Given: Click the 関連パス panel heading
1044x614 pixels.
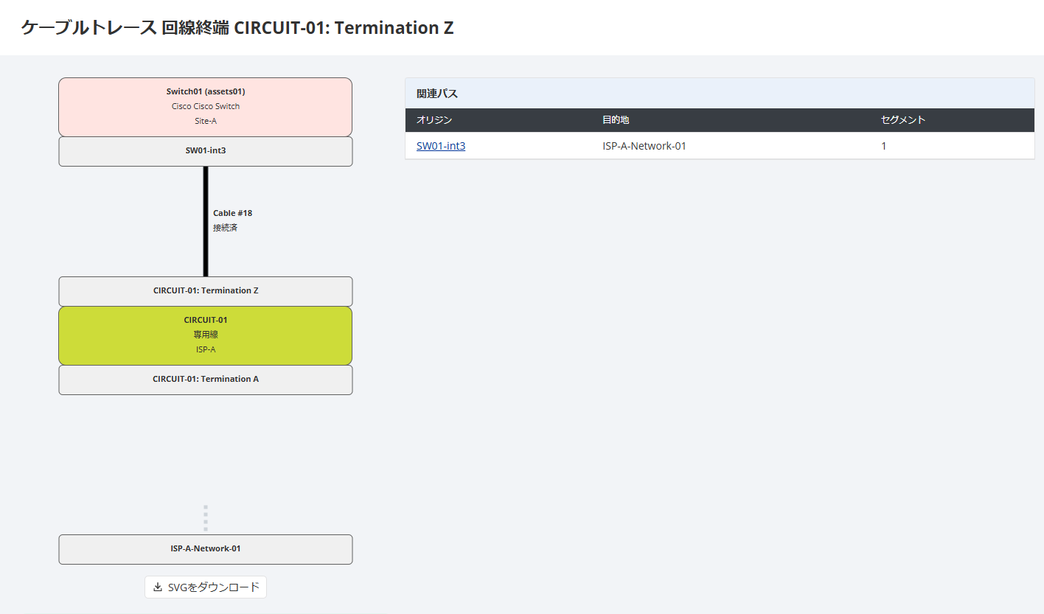Looking at the screenshot, I should pos(437,94).
